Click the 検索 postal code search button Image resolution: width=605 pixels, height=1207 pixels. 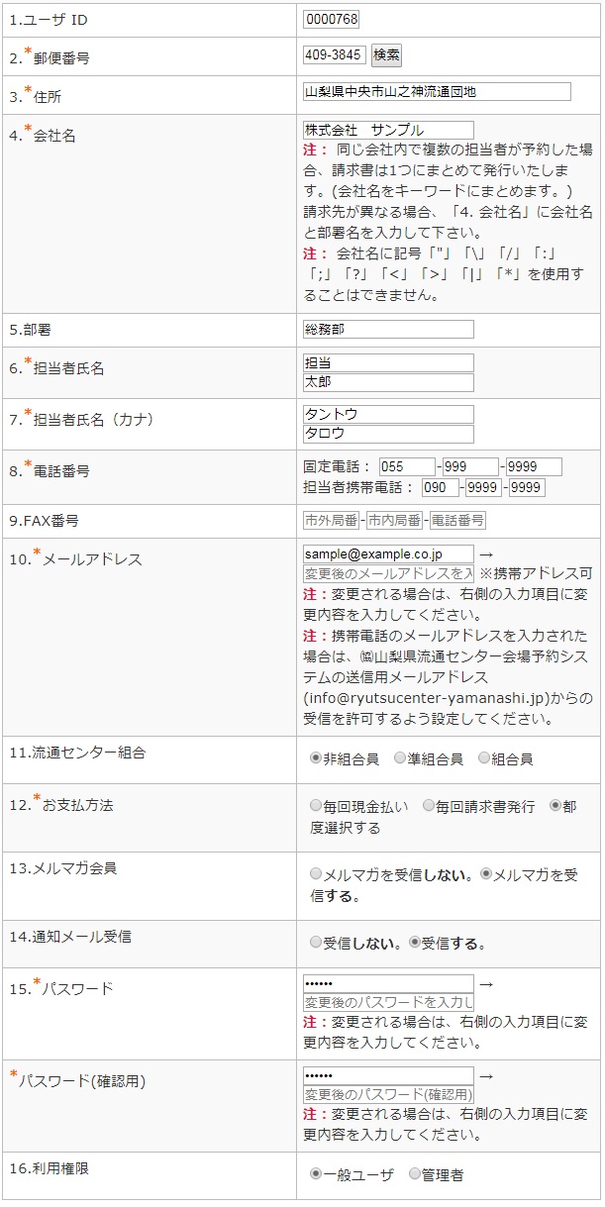coord(386,55)
